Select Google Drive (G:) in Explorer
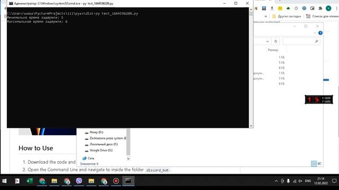Screen dimensions: 339x190 point(99,150)
